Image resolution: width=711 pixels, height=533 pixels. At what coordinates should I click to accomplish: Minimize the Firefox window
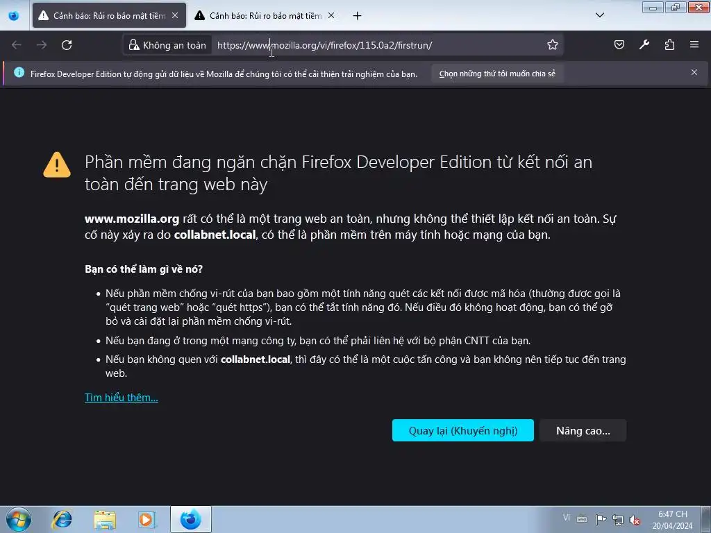(653, 7)
